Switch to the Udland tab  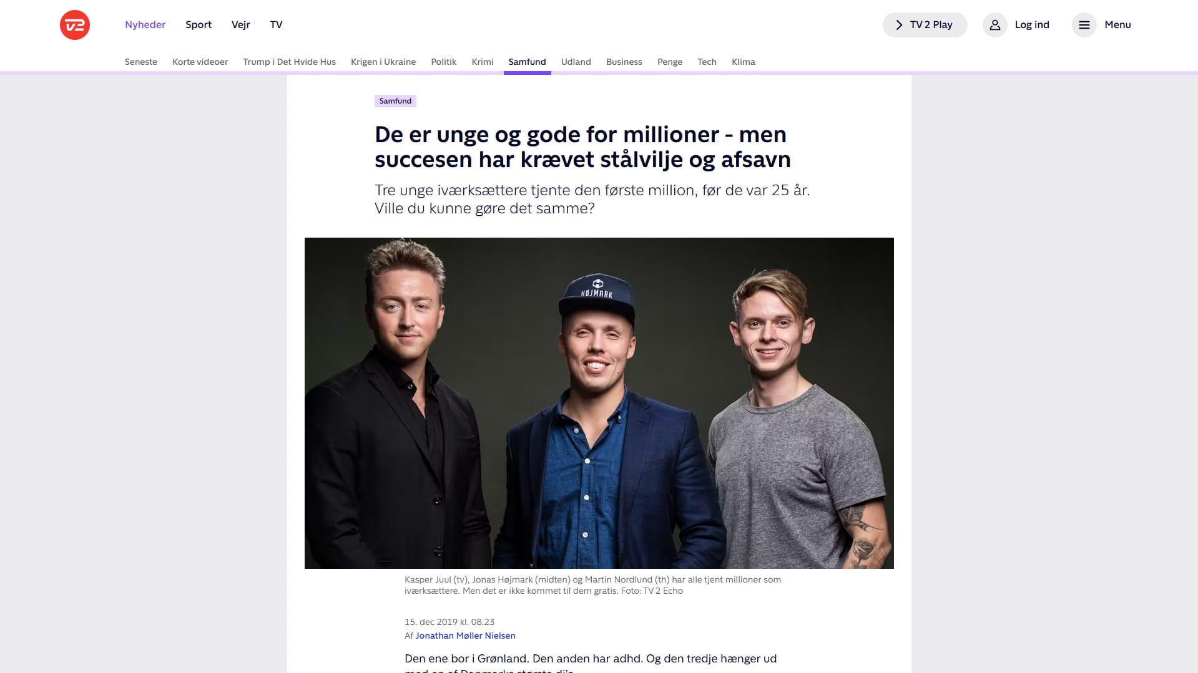pyautogui.click(x=576, y=62)
